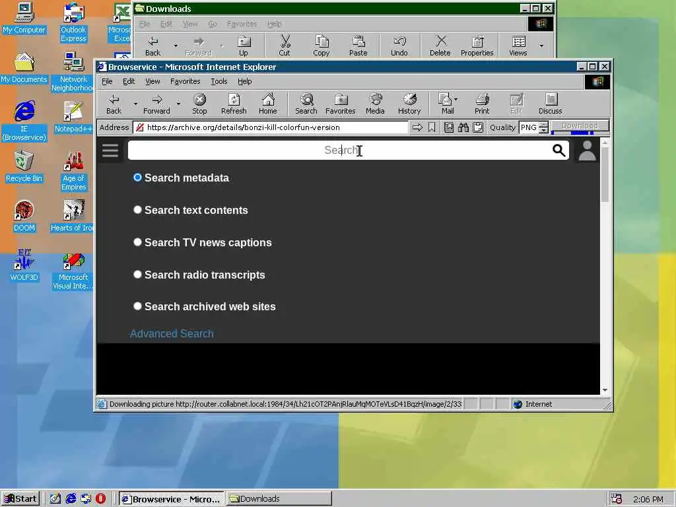This screenshot has height=507, width=676.
Task: Click the binoculars find icon in address toolbar
Action: pyautogui.click(x=463, y=127)
